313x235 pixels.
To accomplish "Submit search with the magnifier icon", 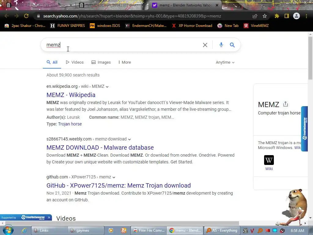I will 232,45.
